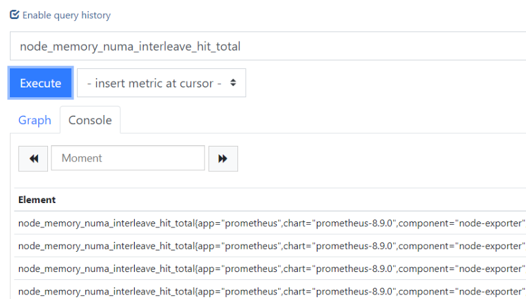Viewport: 526px width, 299px height.
Task: Select the Console tab
Action: tap(90, 120)
